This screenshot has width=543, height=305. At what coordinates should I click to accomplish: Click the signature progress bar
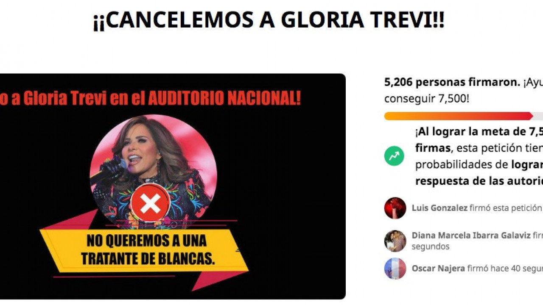[464, 116]
